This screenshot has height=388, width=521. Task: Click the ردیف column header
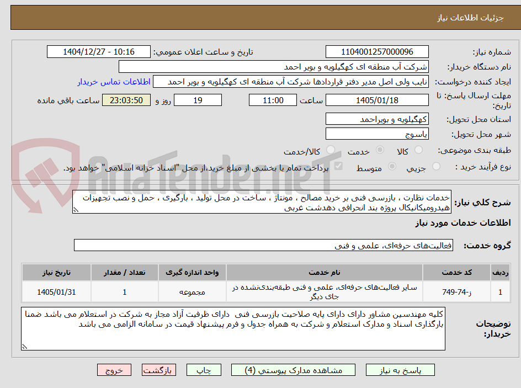pyautogui.click(x=501, y=273)
